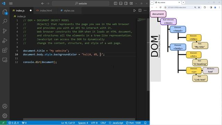Click the document node in DOM diagram
This screenshot has width=222, height=125.
coord(158,14)
